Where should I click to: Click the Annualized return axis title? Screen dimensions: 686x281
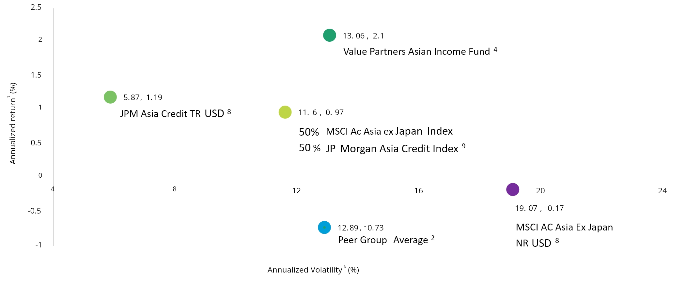click(x=12, y=123)
